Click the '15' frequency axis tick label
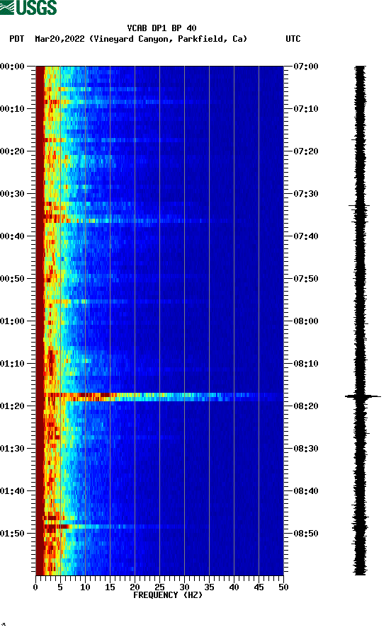 tap(110, 587)
